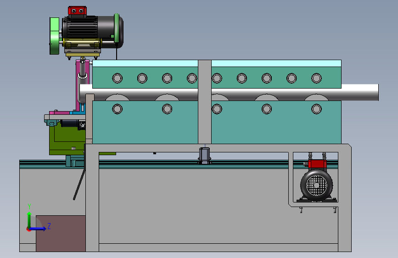Select the red terminal box on the lower motor
398x258 pixels.
coord(317,164)
